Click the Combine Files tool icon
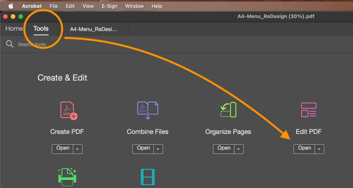 148,110
